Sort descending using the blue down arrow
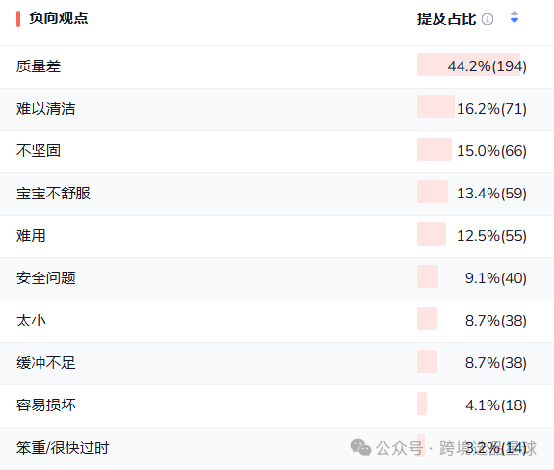Viewport: 554px width, 470px height. (x=514, y=20)
